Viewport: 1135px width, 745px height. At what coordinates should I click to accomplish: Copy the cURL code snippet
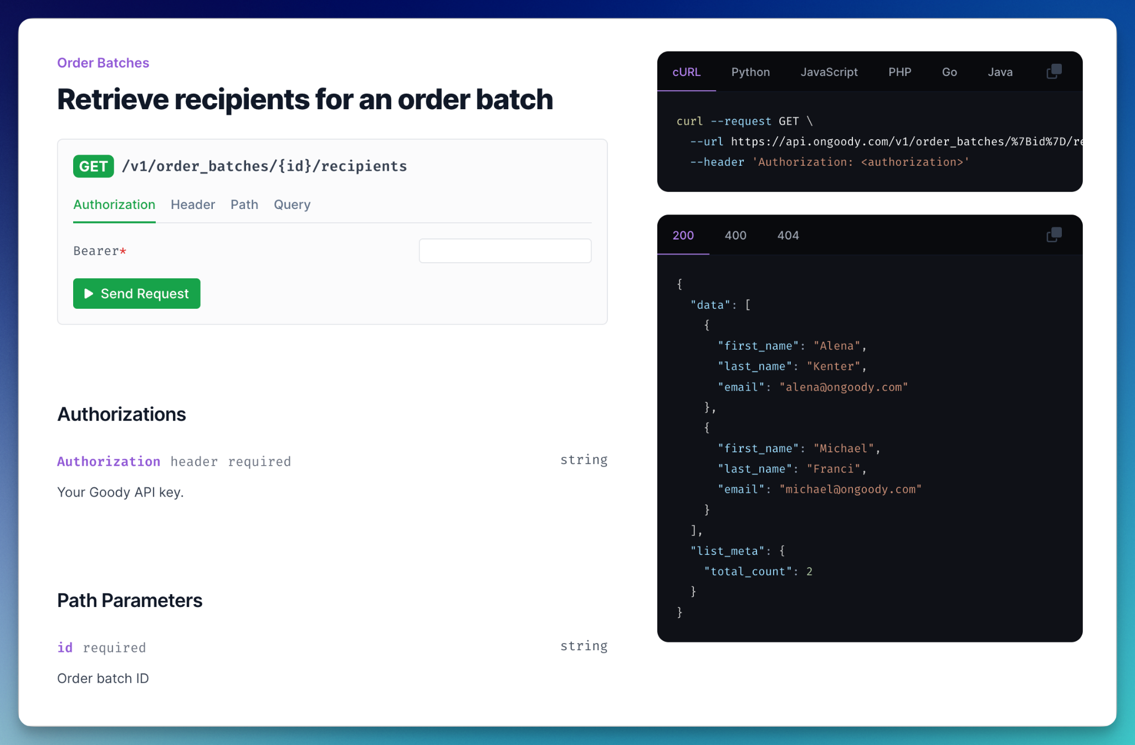(1053, 71)
